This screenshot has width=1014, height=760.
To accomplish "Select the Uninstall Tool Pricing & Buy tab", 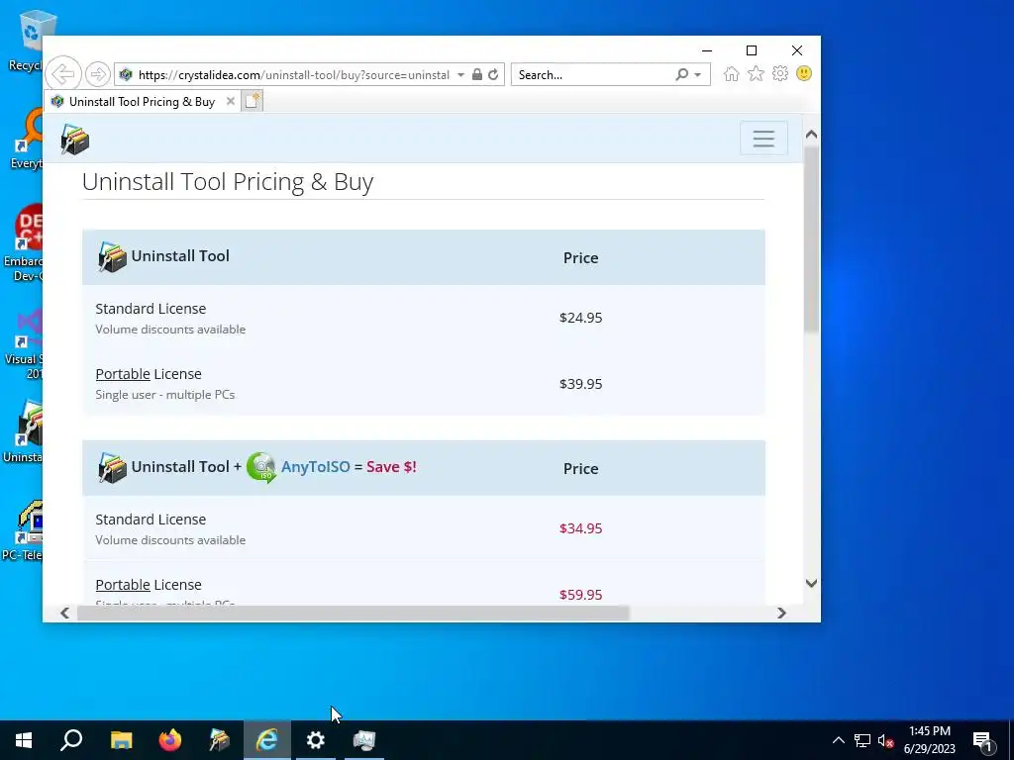I will 142,102.
